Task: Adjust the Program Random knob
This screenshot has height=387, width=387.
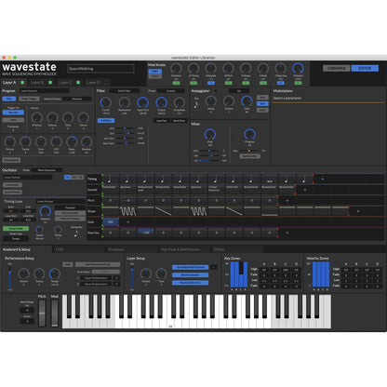Action: (x=87, y=142)
